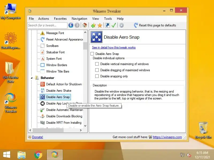Open the View menu
The height and width of the screenshot is (160, 214).
(95, 19)
